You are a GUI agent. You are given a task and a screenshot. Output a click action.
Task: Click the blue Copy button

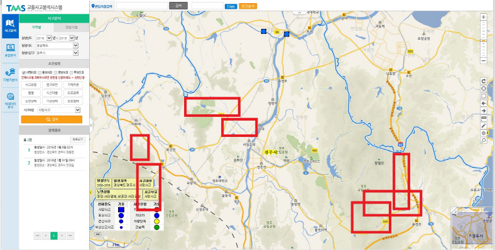231,6
